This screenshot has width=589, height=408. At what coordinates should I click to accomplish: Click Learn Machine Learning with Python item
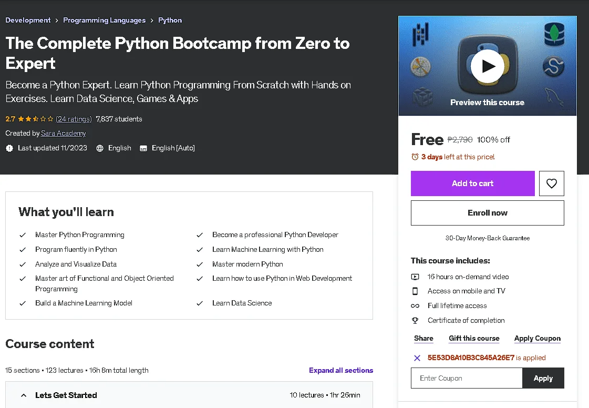click(267, 250)
